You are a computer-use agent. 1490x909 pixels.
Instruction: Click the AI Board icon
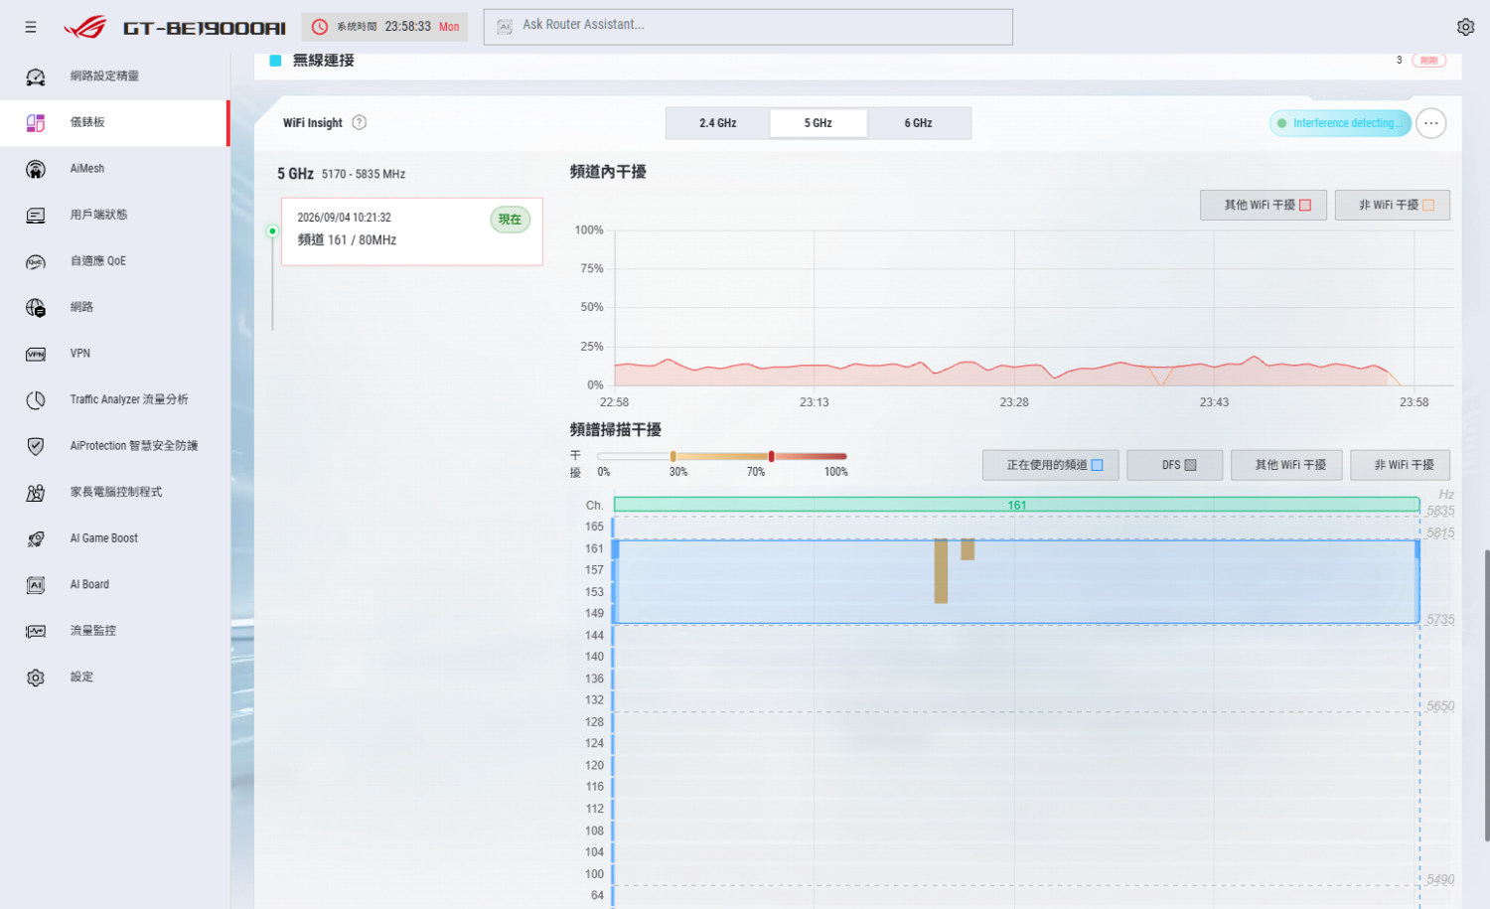[36, 585]
